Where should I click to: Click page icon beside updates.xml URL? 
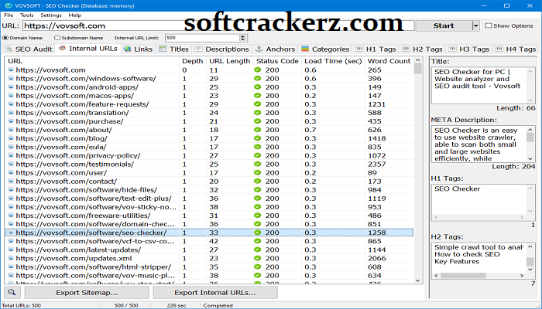click(x=11, y=258)
